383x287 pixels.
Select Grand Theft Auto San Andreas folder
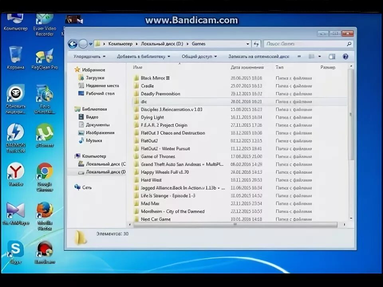[182, 164]
